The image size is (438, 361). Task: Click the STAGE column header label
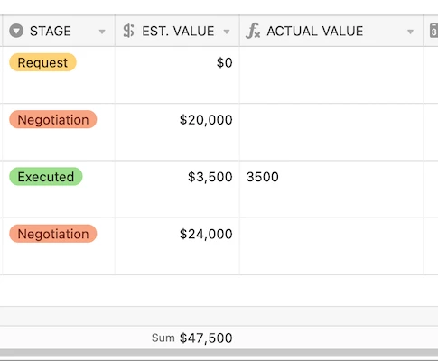pyautogui.click(x=51, y=31)
